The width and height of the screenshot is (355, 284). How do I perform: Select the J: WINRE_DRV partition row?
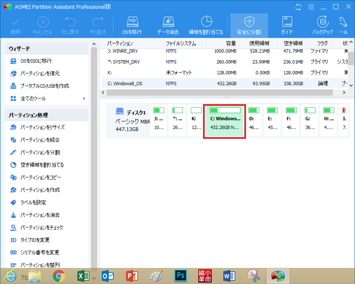[225, 51]
